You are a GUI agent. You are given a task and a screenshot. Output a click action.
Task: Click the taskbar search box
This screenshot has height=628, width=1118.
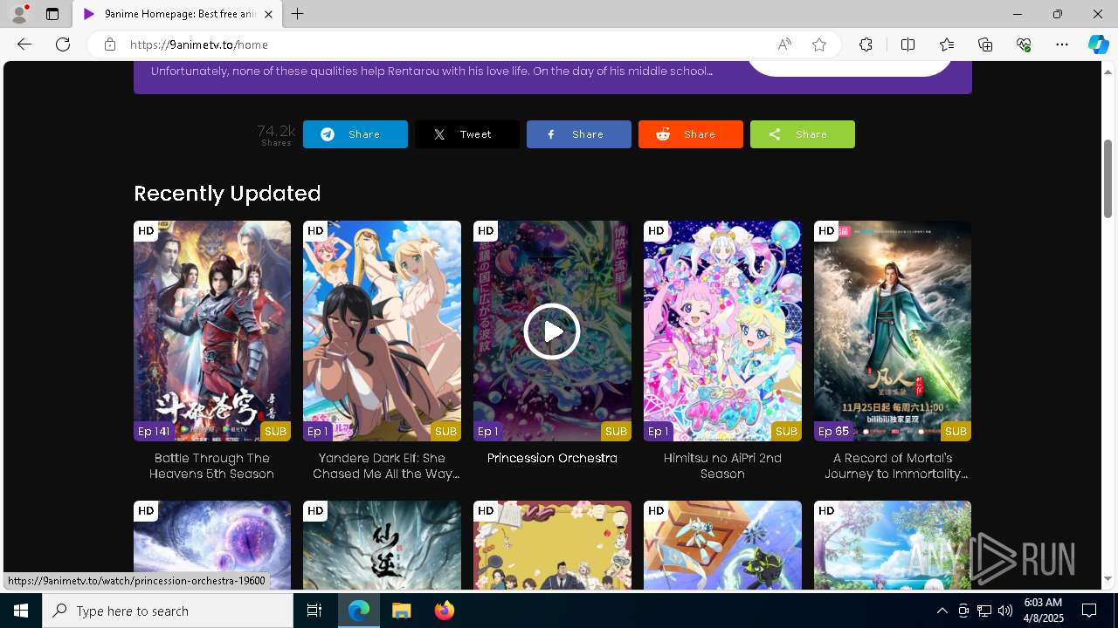pos(168,611)
